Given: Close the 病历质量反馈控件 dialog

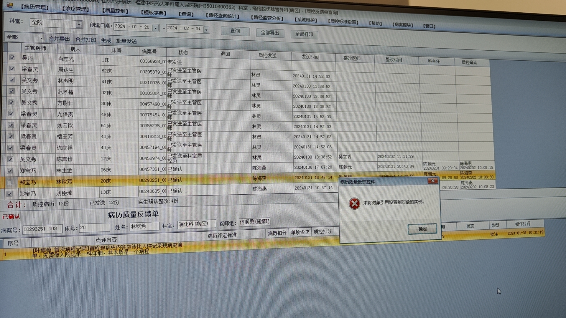Looking at the screenshot, I should pos(432,181).
